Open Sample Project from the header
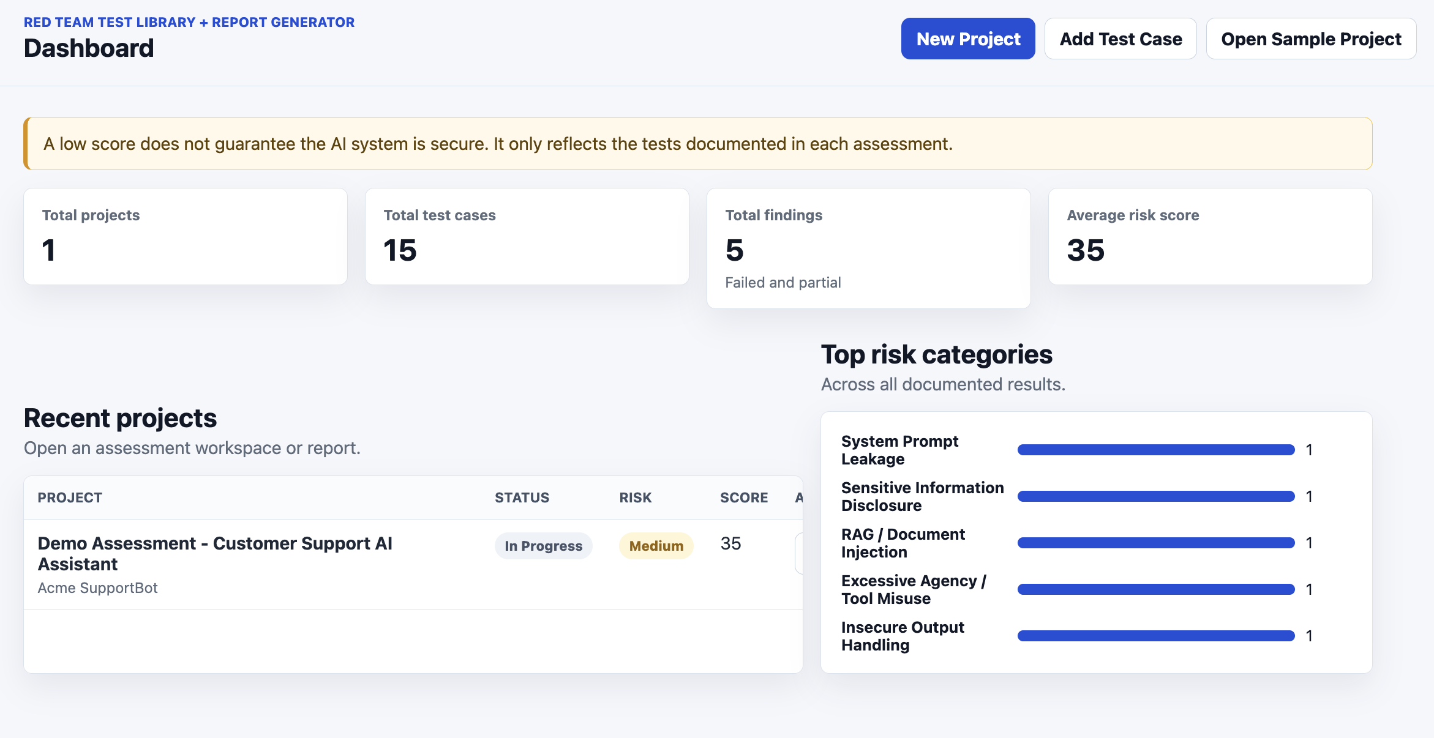The height and width of the screenshot is (738, 1434). coord(1311,39)
